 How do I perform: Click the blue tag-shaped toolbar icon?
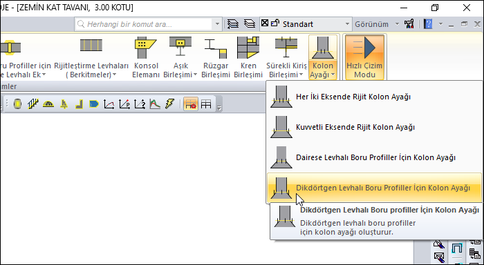(x=94, y=104)
